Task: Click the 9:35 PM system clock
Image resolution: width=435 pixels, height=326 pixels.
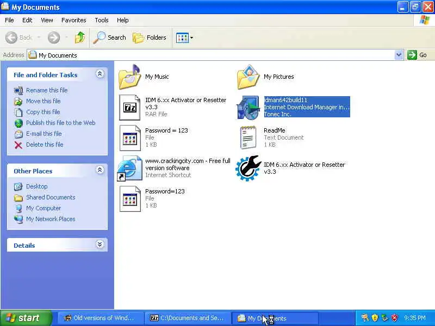Action: pyautogui.click(x=415, y=318)
